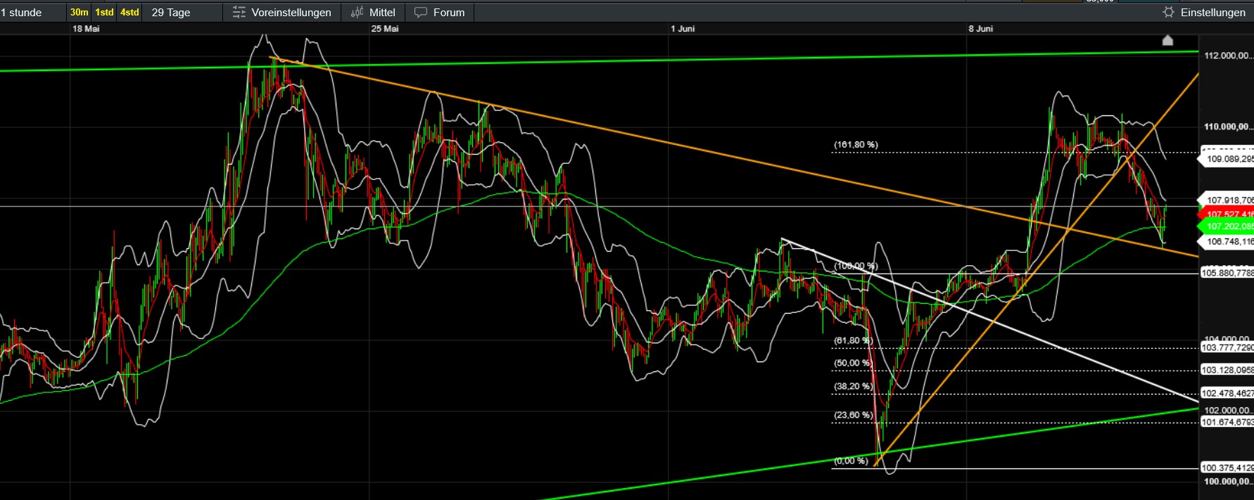Open the Einstellungen settings label
This screenshot has width=1254, height=500.
click(x=1213, y=13)
